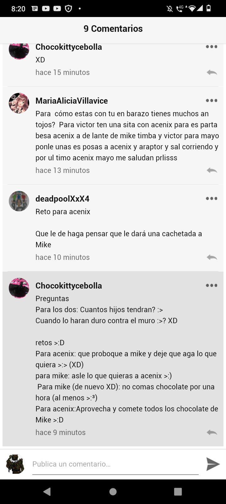Open options menu on highlighted Chocokittycebolla comment
This screenshot has height=504, width=226.
pos(212,285)
